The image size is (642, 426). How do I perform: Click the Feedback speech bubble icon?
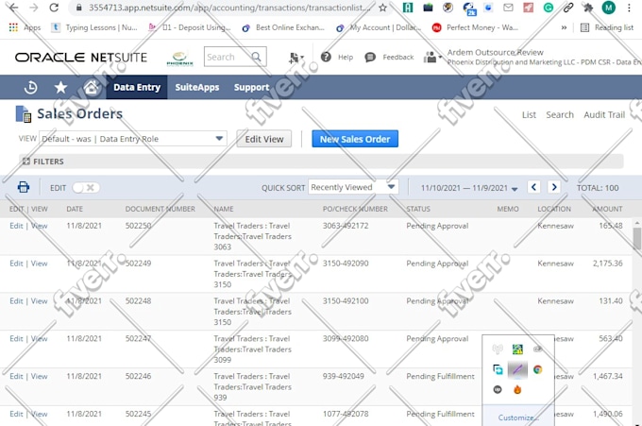pos(370,57)
